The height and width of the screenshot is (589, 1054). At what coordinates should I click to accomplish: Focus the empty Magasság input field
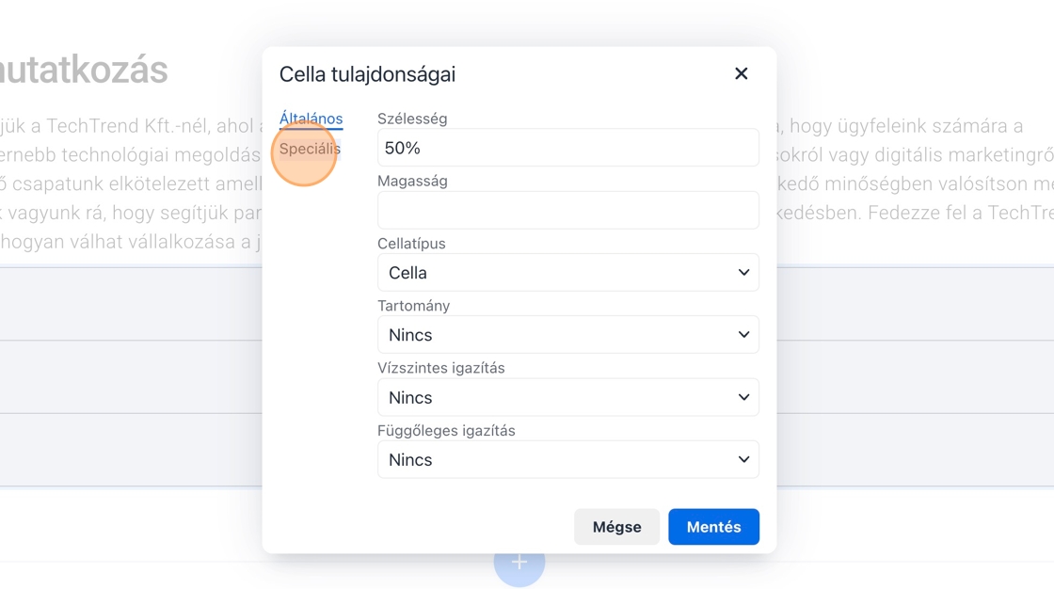pyautogui.click(x=567, y=211)
